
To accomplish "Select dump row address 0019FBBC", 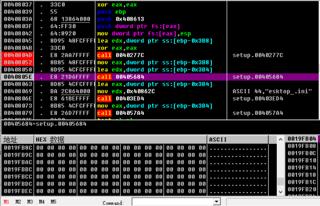I will 18,170.
